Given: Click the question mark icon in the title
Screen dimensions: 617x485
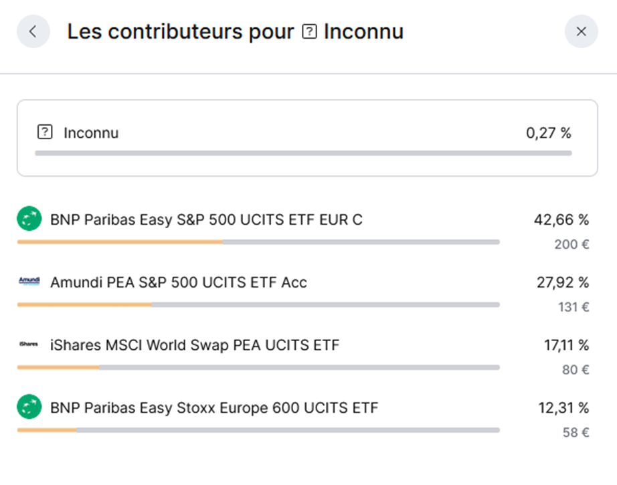Looking at the screenshot, I should point(309,31).
